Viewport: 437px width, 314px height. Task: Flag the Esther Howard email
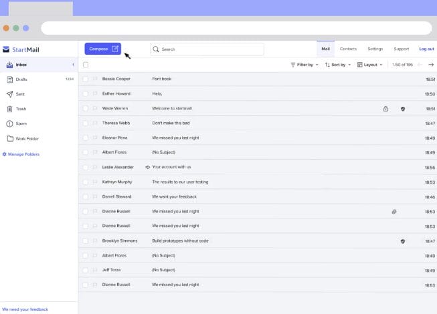[x=95, y=94]
